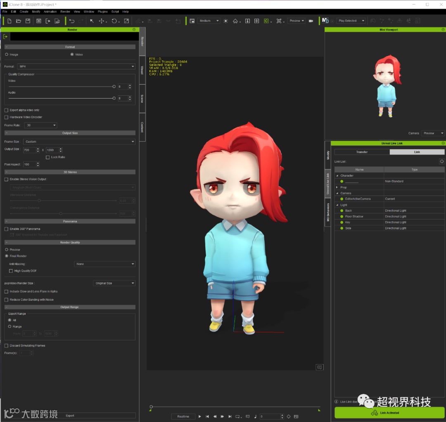Enable Stereo Vision Output checkbox
Image resolution: width=446 pixels, height=422 pixels.
[x=6, y=179]
